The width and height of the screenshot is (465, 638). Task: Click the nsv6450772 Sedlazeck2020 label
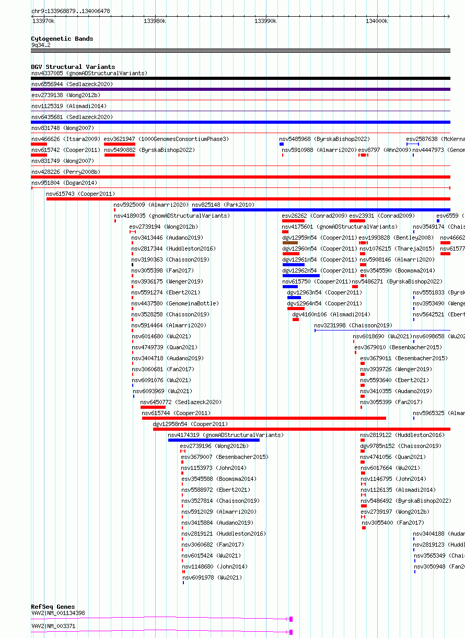click(181, 402)
